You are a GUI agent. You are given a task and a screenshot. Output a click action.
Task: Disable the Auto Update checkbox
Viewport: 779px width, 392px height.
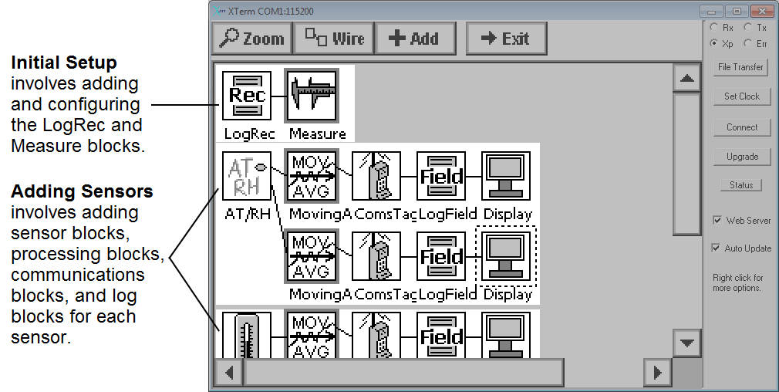coord(716,248)
